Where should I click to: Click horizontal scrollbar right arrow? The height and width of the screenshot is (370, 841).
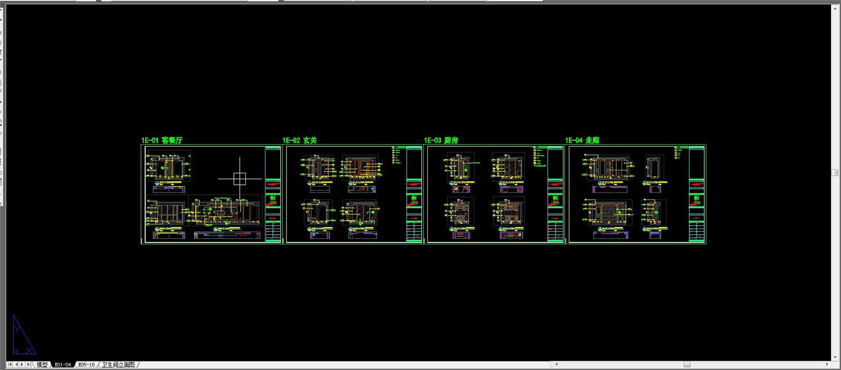pyautogui.click(x=827, y=364)
